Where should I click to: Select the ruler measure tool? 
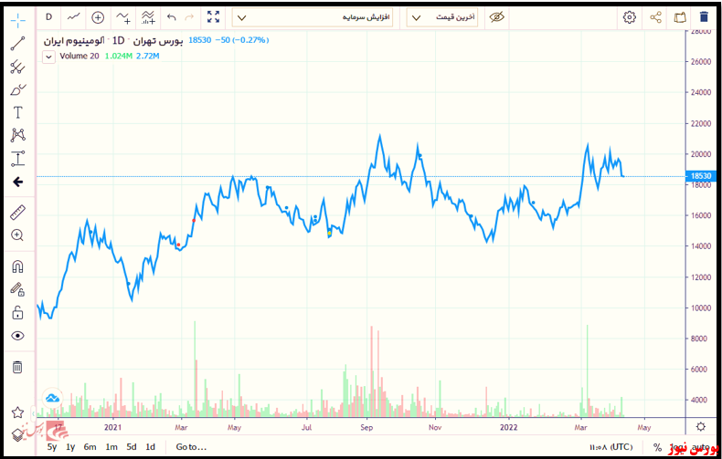tap(17, 213)
